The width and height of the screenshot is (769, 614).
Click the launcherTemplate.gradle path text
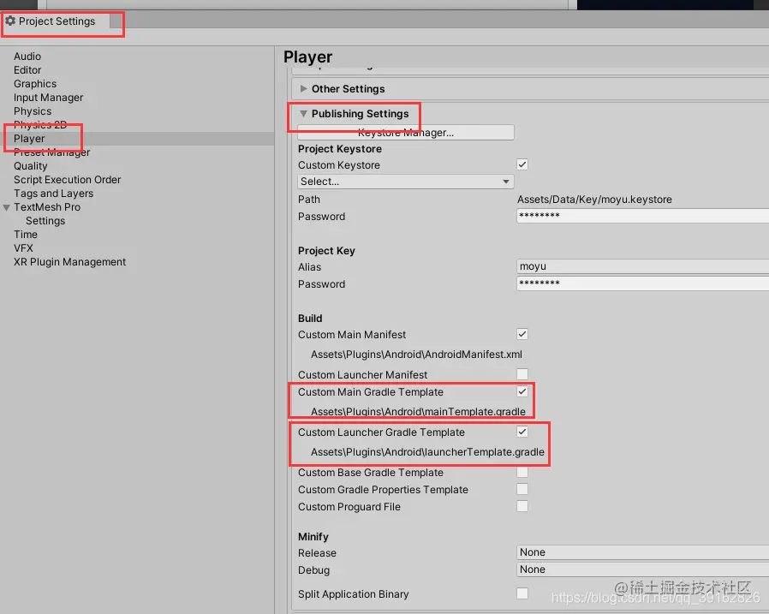coord(427,452)
